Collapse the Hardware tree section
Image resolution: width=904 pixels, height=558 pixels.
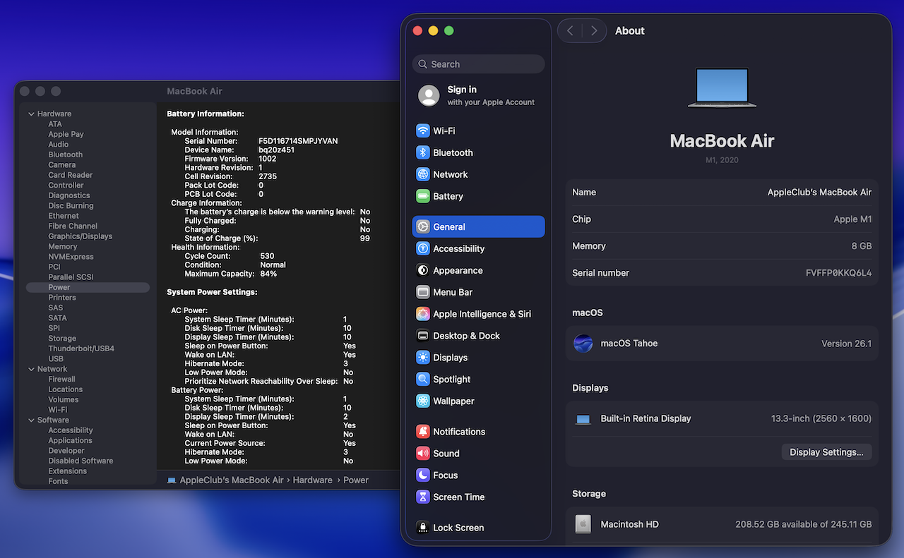(x=31, y=114)
